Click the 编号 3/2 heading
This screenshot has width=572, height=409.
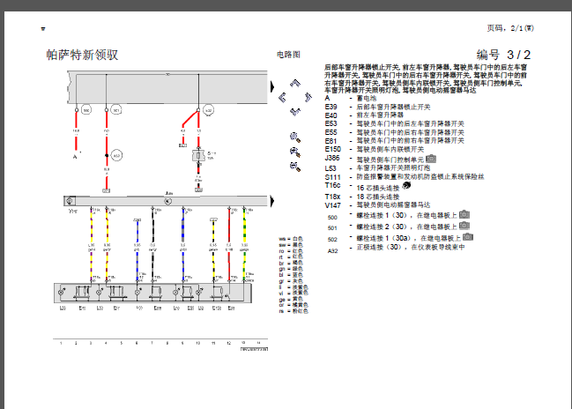(x=503, y=55)
